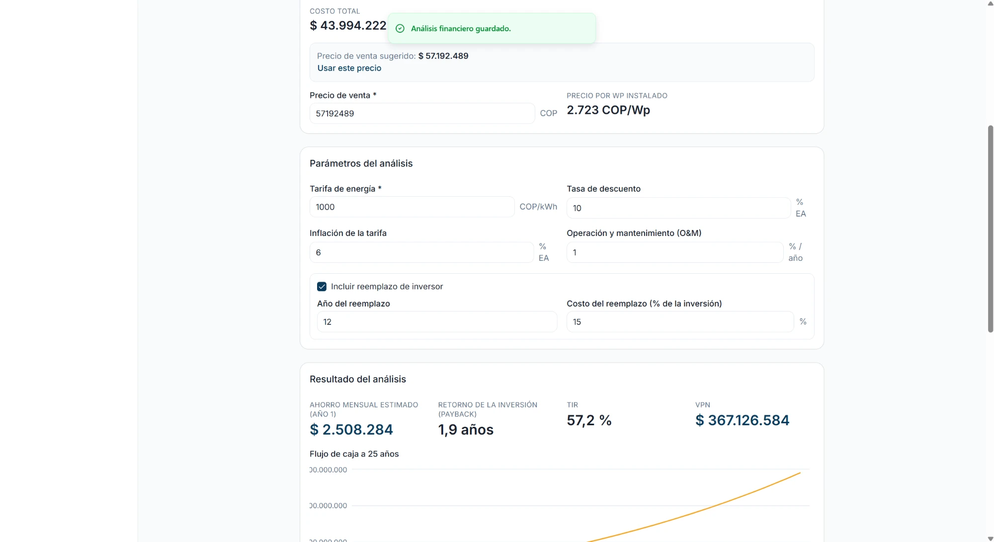Click the green check icon in the saved notification
994x542 pixels.
(x=400, y=29)
